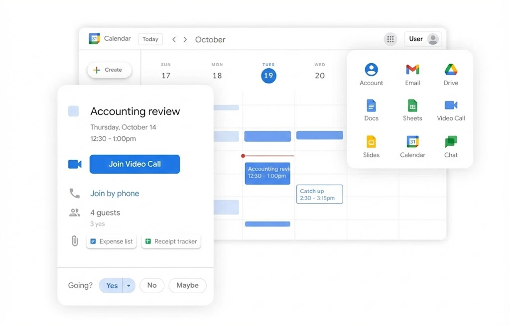Click the Join Video Call button
Viewport: 510px width, 325px height.
[134, 164]
